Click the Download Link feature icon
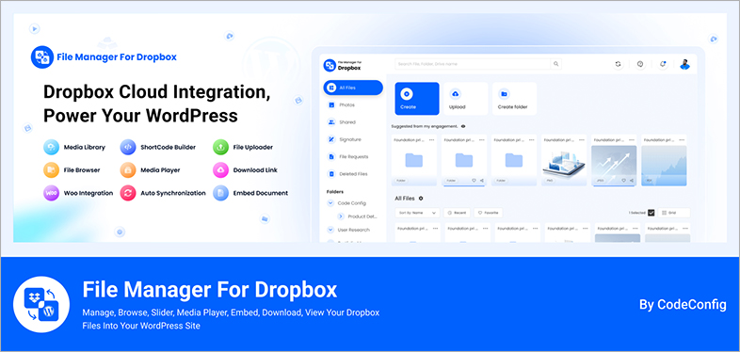The width and height of the screenshot is (740, 352). click(x=220, y=169)
